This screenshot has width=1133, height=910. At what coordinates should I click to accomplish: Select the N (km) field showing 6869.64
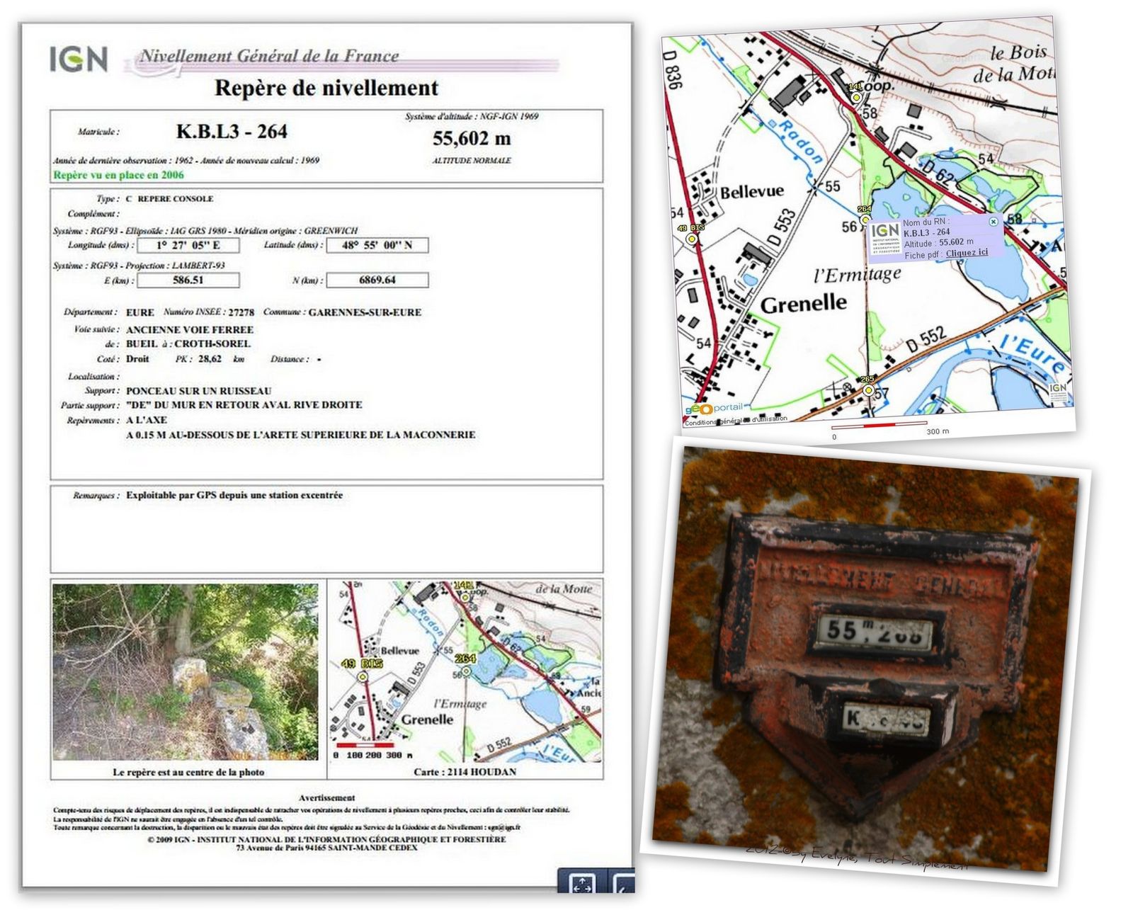(x=377, y=280)
